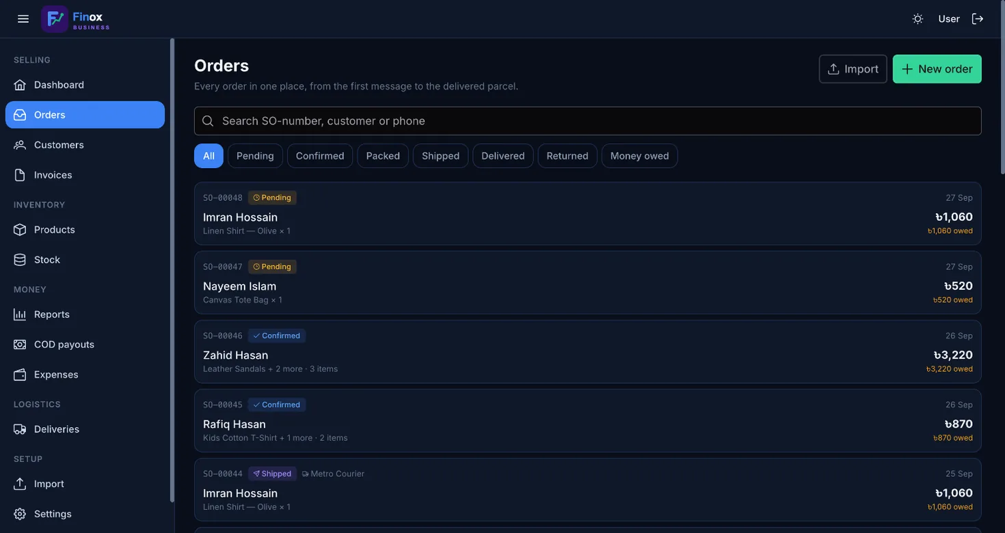The image size is (1005, 533).
Task: Click the Confirmed badge on SO-00045
Action: [x=277, y=405]
